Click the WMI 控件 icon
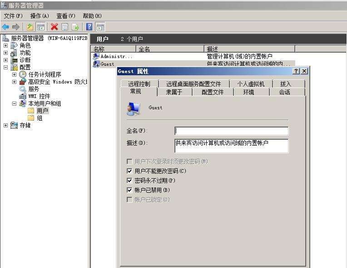 pos(23,96)
